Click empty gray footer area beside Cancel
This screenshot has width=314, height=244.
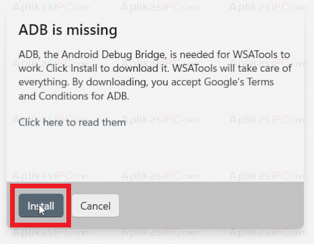tap(210, 206)
